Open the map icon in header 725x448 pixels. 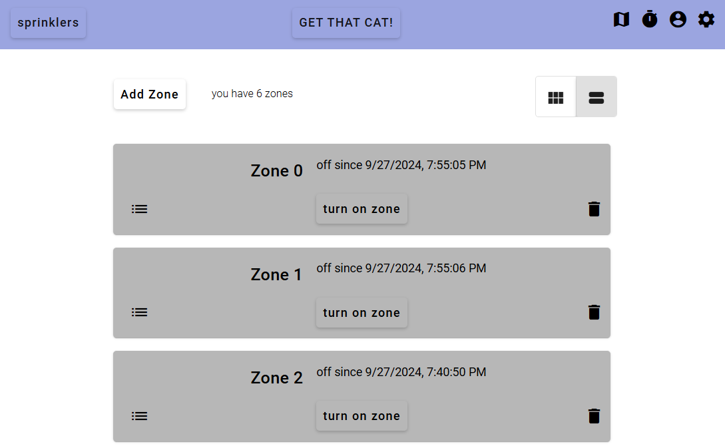point(621,19)
